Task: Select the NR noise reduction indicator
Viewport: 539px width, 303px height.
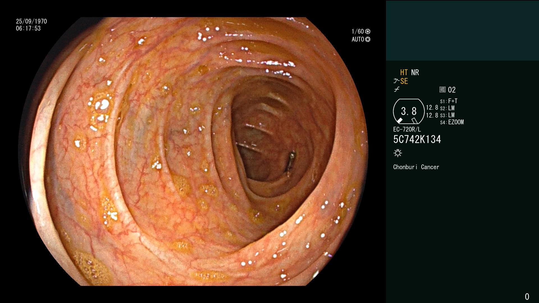Action: (x=415, y=72)
